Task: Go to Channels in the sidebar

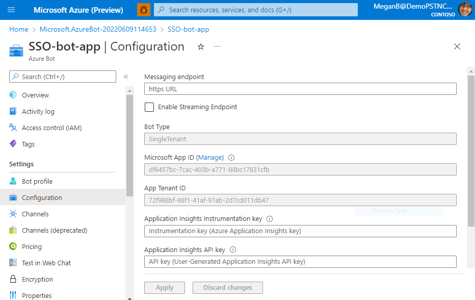Action: [35, 214]
